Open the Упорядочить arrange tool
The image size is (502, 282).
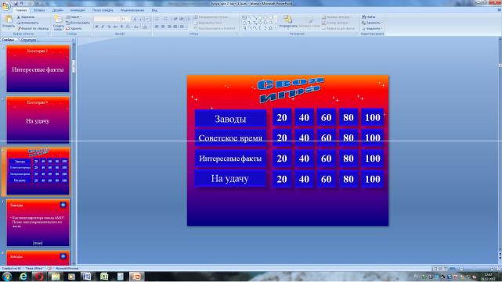[x=288, y=22]
